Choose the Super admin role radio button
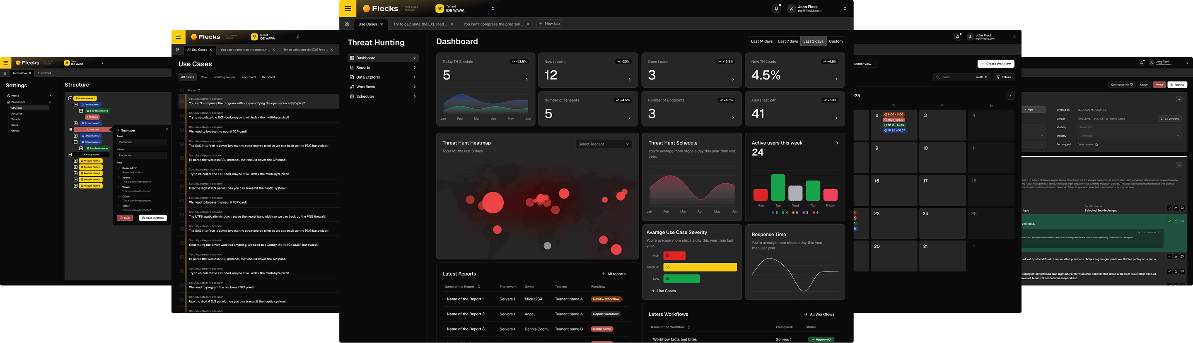The image size is (1193, 343). coord(119,168)
